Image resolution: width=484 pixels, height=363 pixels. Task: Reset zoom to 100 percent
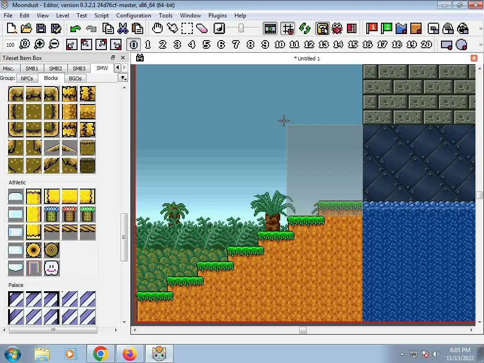(x=25, y=44)
